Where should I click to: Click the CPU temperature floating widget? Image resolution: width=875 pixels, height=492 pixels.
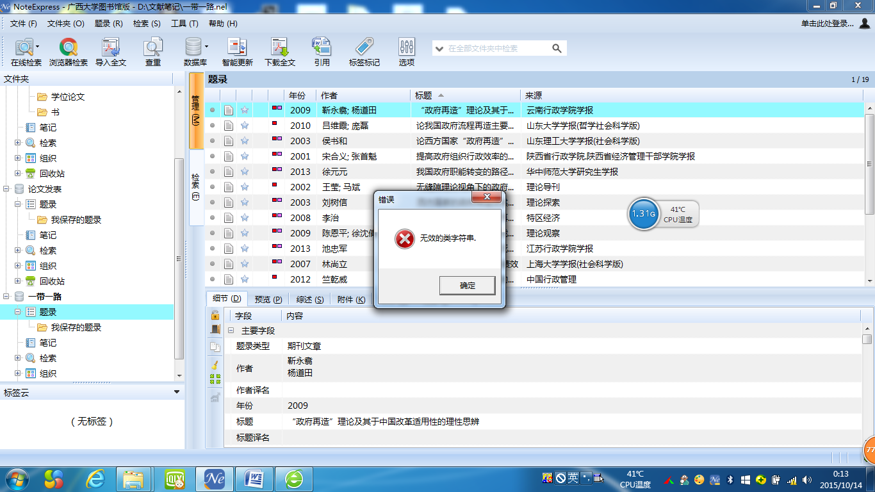pos(663,214)
